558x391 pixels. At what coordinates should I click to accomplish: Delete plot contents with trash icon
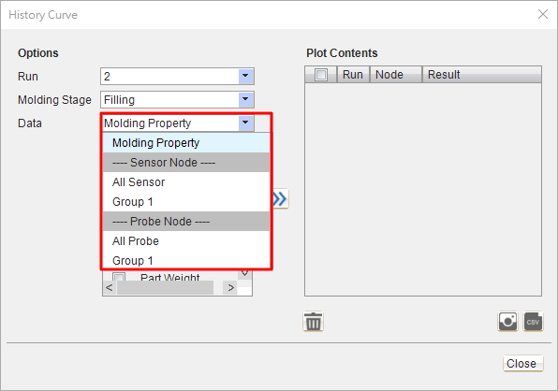[313, 322]
